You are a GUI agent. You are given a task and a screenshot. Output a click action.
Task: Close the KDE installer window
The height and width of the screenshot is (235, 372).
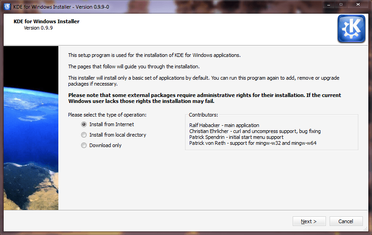(x=358, y=5)
